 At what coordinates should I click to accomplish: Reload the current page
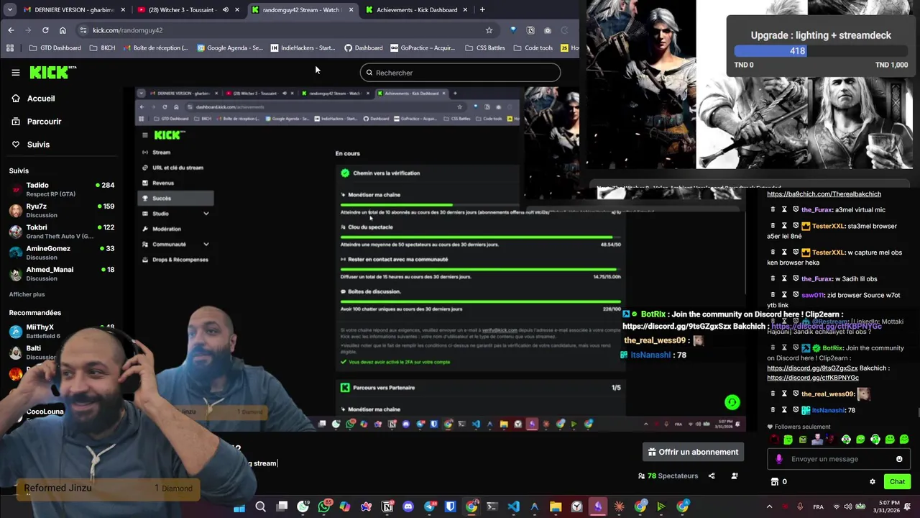point(45,30)
